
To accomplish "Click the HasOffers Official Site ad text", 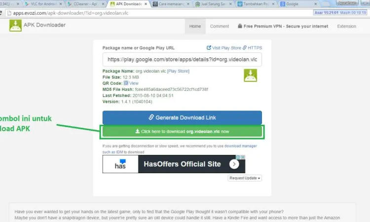I will pos(182,164).
